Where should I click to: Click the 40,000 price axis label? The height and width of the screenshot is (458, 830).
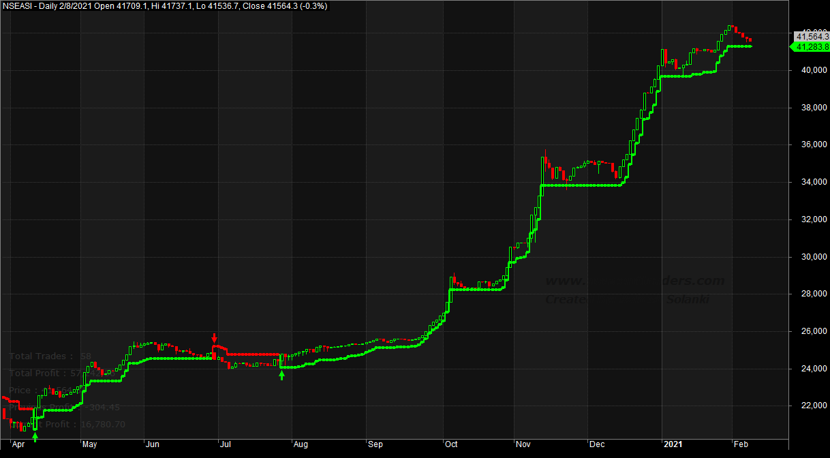pos(809,70)
